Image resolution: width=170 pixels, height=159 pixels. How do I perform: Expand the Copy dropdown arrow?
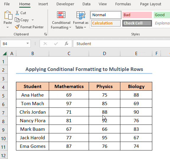(x=33, y=20)
